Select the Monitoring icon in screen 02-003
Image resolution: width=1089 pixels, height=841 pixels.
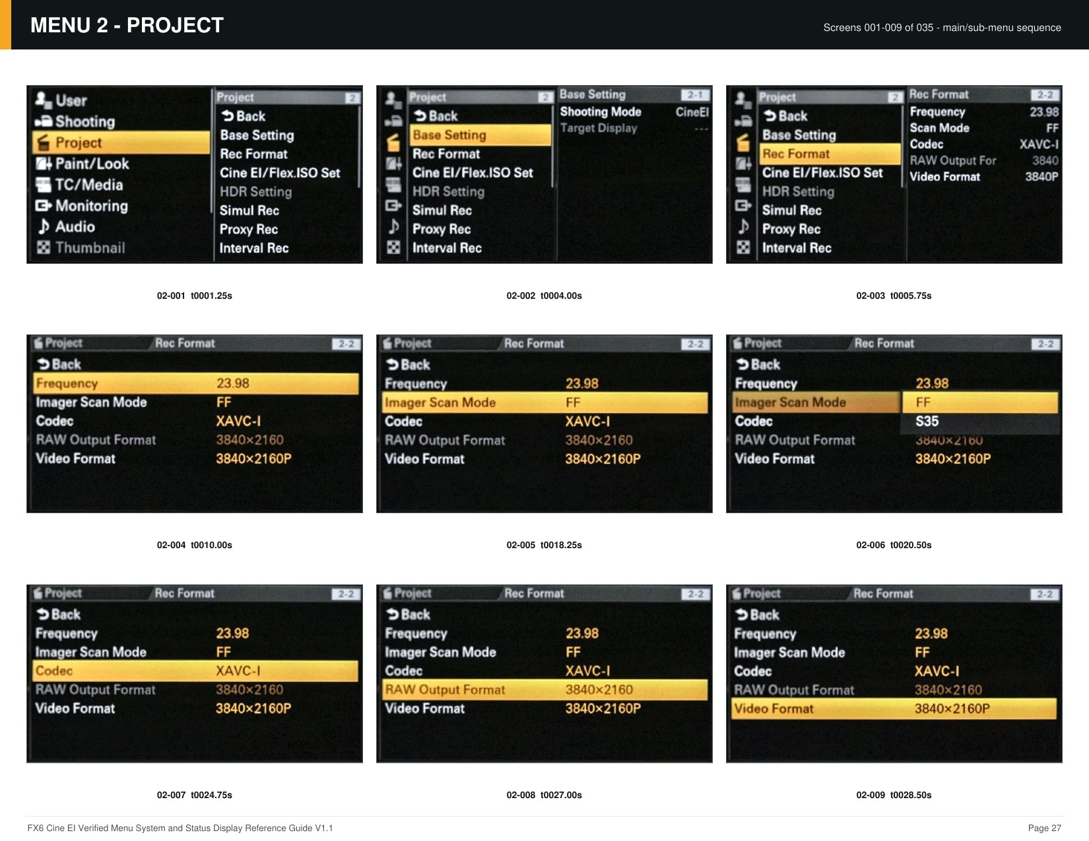pos(743,205)
